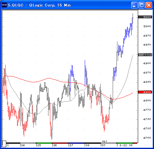The height and width of the screenshot is (149, 154).
Task: Click the 24 date marker on time axis
Action: pos(23,145)
